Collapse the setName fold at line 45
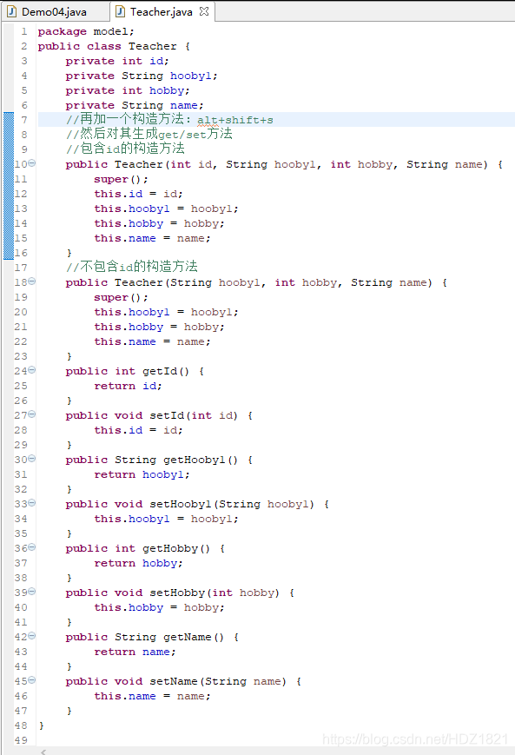This screenshot has width=515, height=755. pyautogui.click(x=32, y=680)
